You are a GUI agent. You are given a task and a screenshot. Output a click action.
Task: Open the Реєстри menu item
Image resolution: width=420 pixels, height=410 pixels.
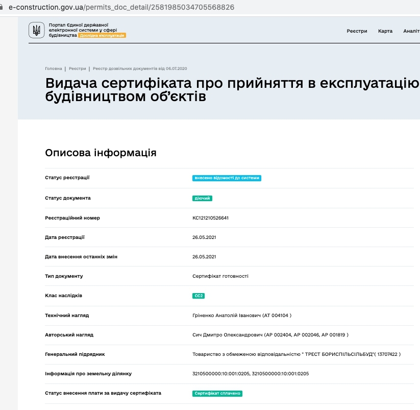point(357,31)
